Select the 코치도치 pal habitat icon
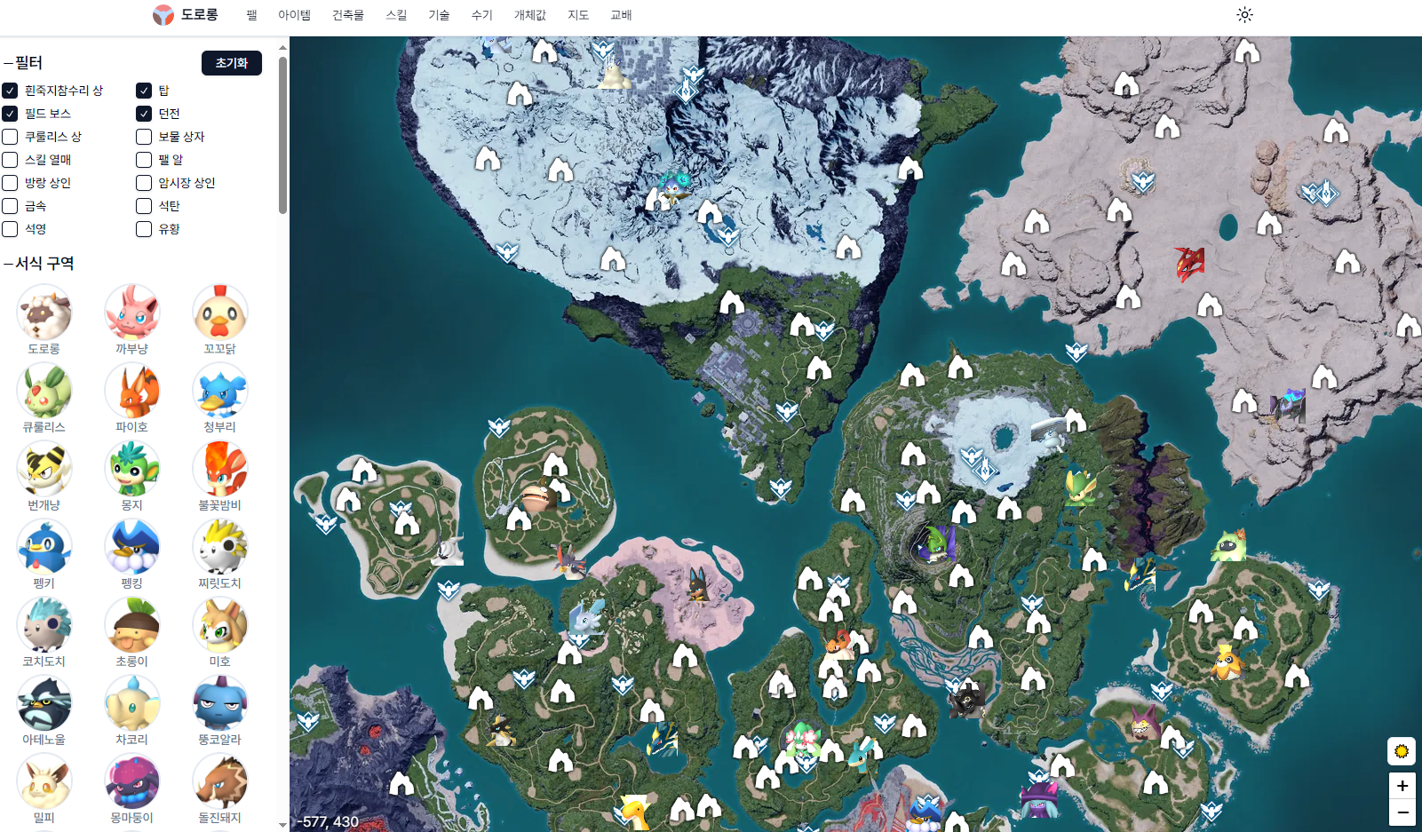 click(44, 625)
